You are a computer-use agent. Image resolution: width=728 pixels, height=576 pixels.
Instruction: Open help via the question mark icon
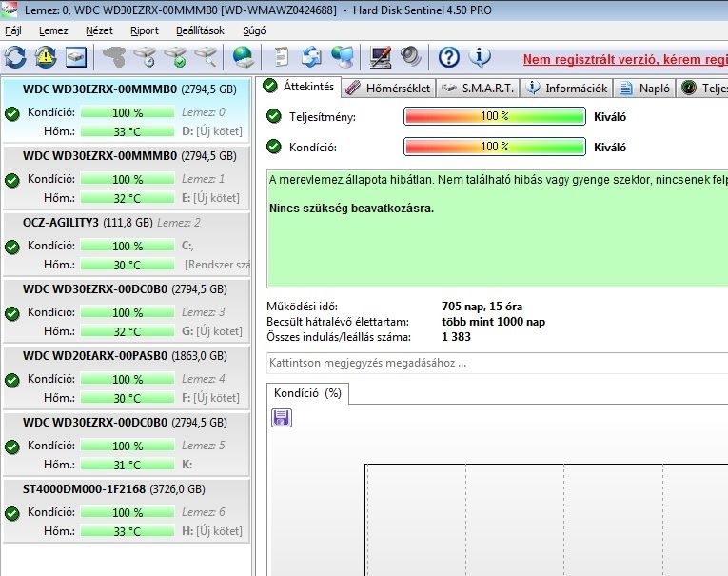[x=449, y=57]
